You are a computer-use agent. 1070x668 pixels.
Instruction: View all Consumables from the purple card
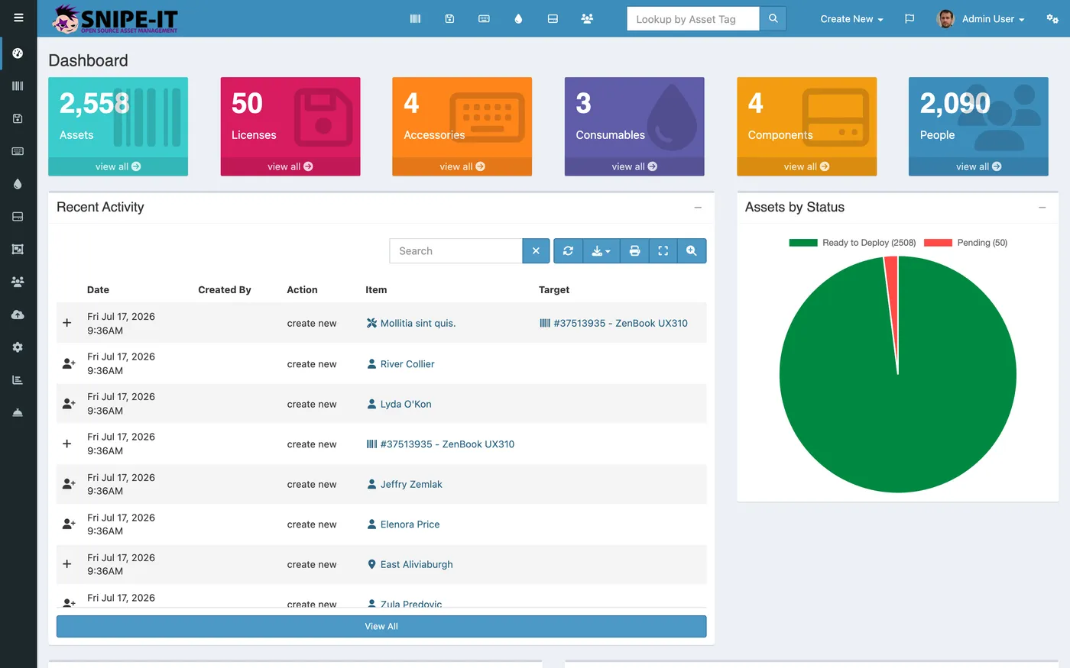(x=634, y=166)
